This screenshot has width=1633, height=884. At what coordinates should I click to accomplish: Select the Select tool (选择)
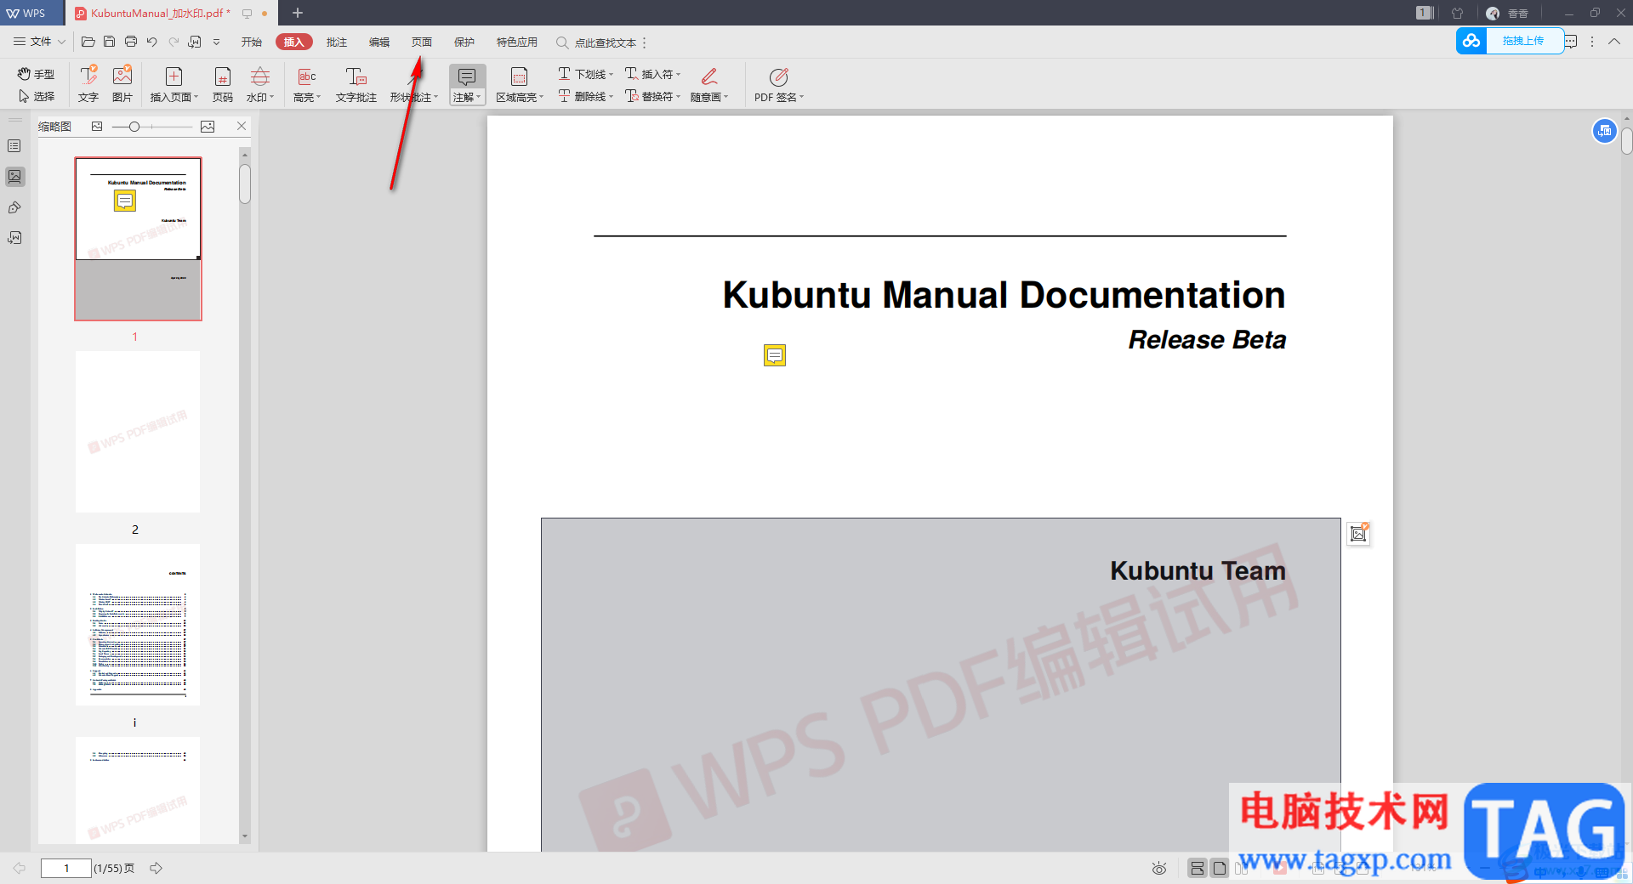(36, 96)
